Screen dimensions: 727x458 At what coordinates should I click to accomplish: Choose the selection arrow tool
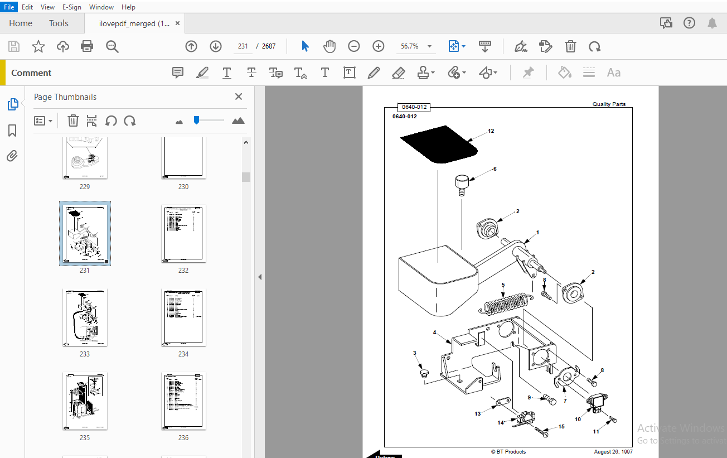(305, 46)
